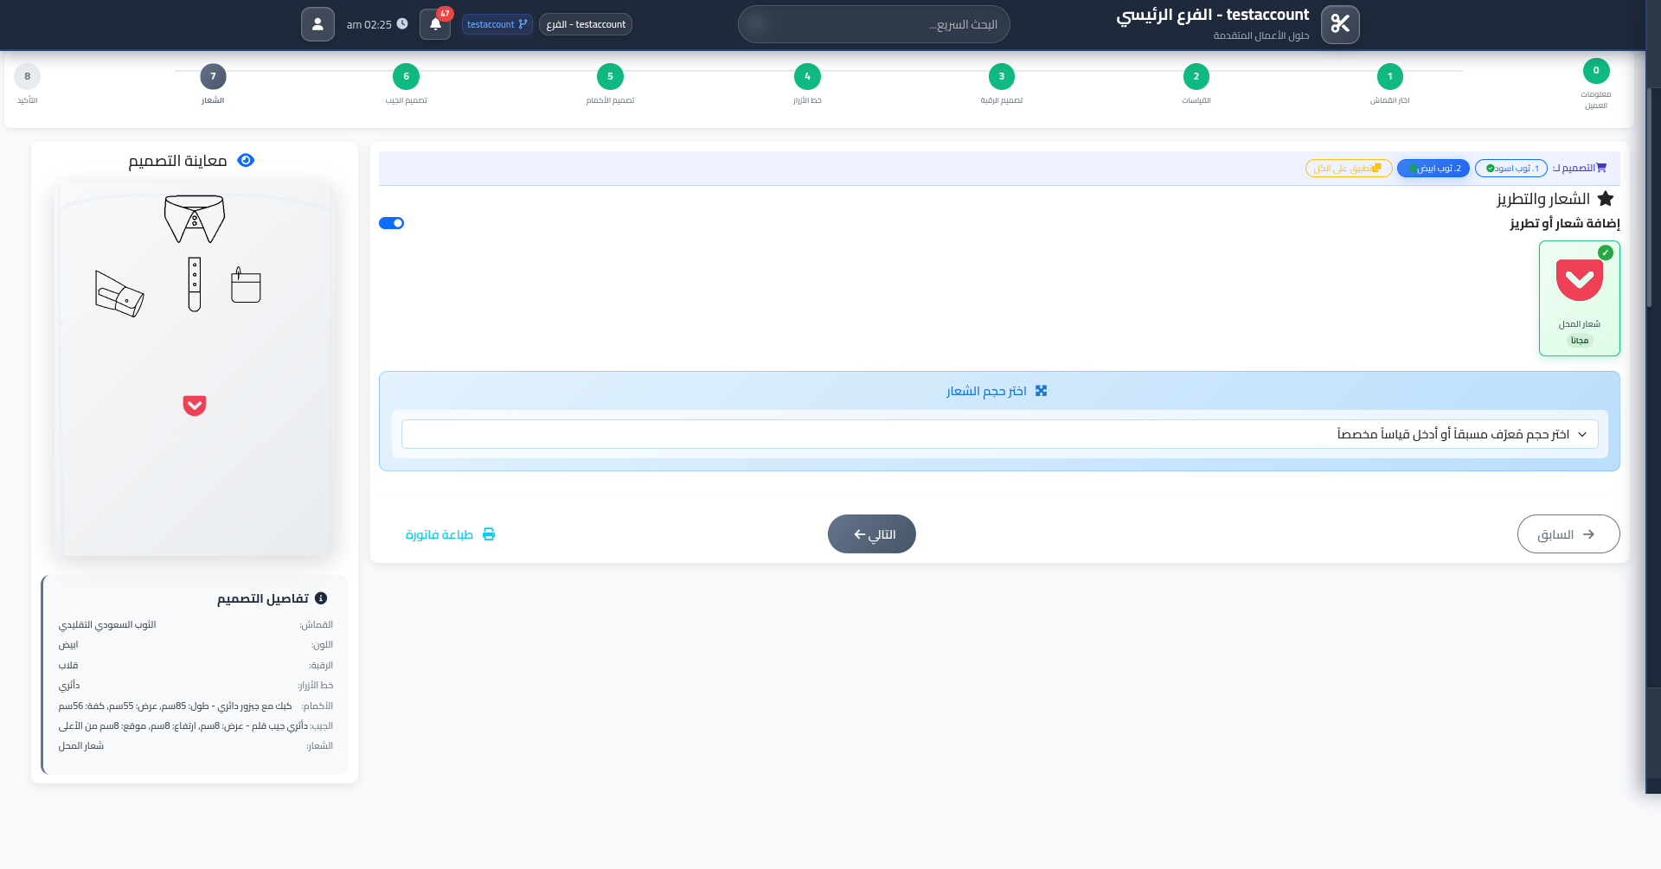Open the user profile icon
This screenshot has height=869, width=1661.
point(317,24)
